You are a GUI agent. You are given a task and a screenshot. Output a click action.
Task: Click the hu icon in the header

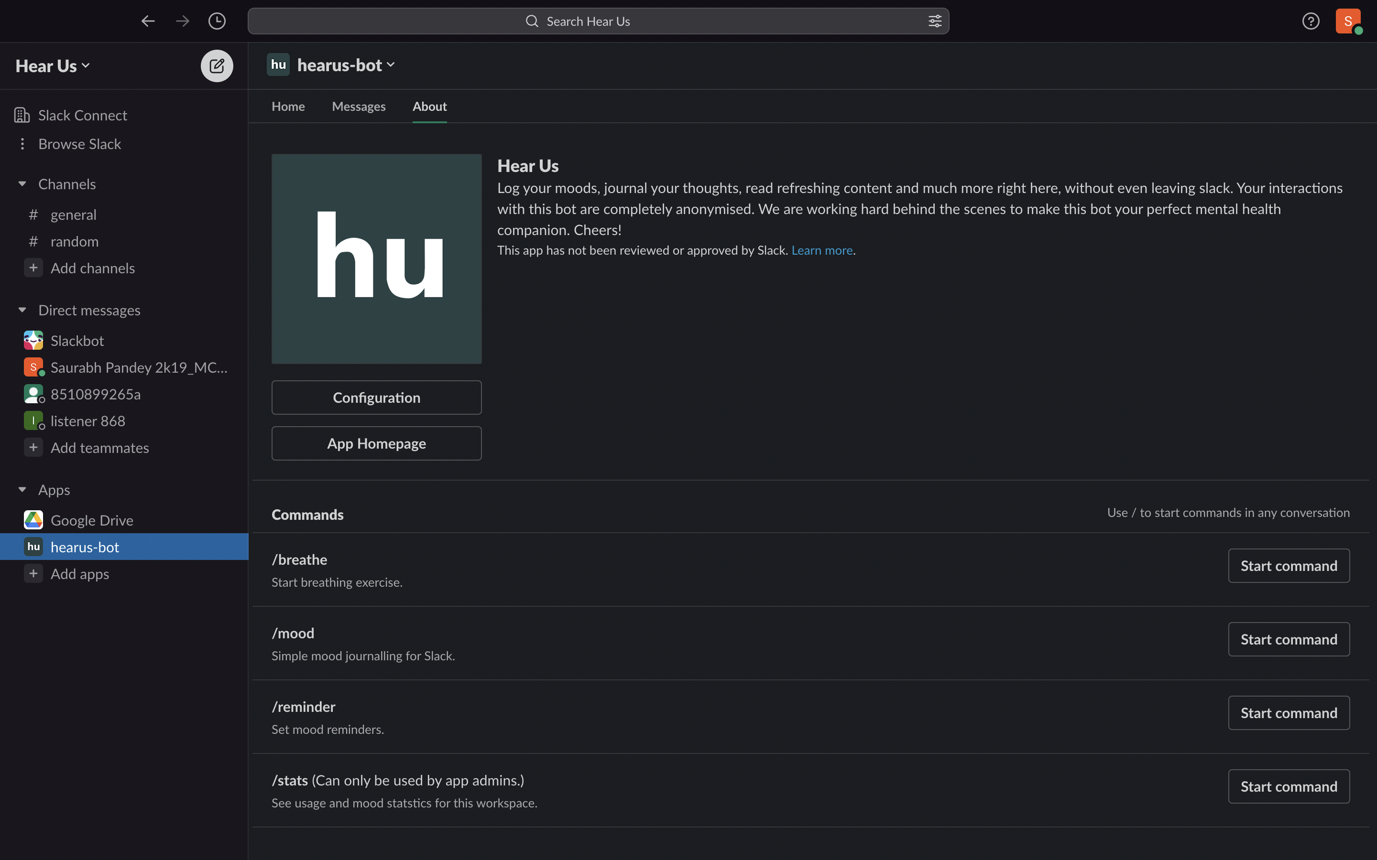pos(278,65)
